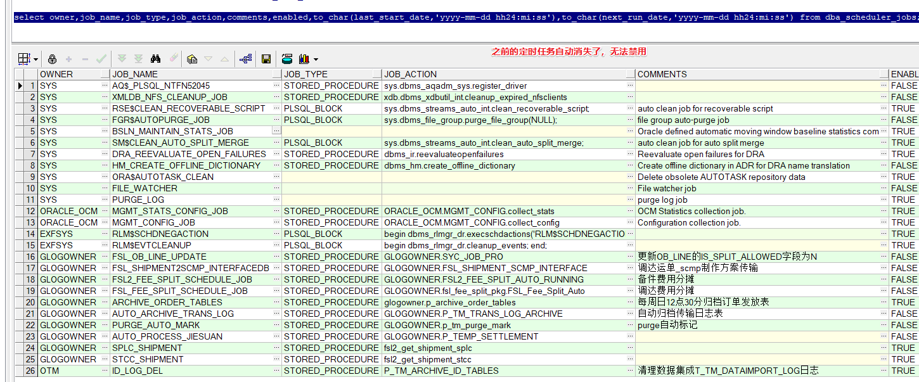Click the grid select-all icon in toolbar

[x=24, y=59]
